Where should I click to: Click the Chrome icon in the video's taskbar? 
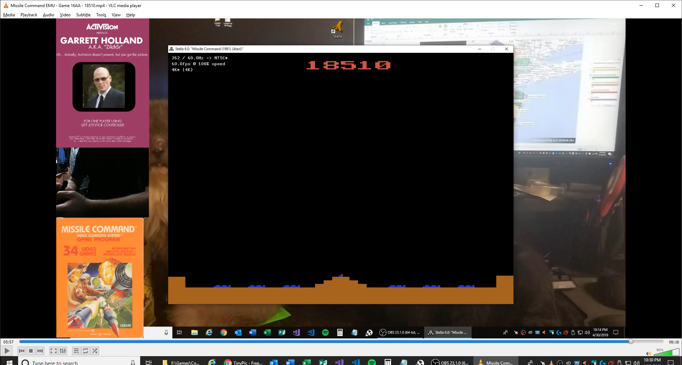tap(224, 332)
